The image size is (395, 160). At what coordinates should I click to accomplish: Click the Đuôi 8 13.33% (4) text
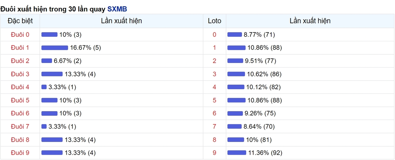[x=80, y=139]
